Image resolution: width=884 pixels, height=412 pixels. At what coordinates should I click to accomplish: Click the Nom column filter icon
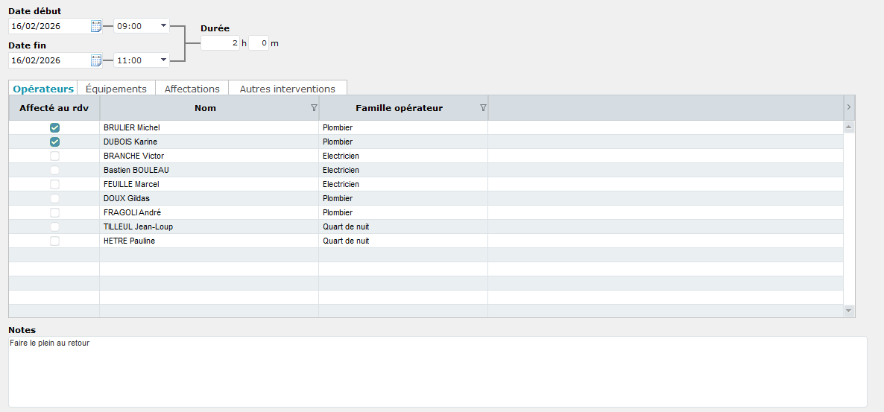(313, 108)
